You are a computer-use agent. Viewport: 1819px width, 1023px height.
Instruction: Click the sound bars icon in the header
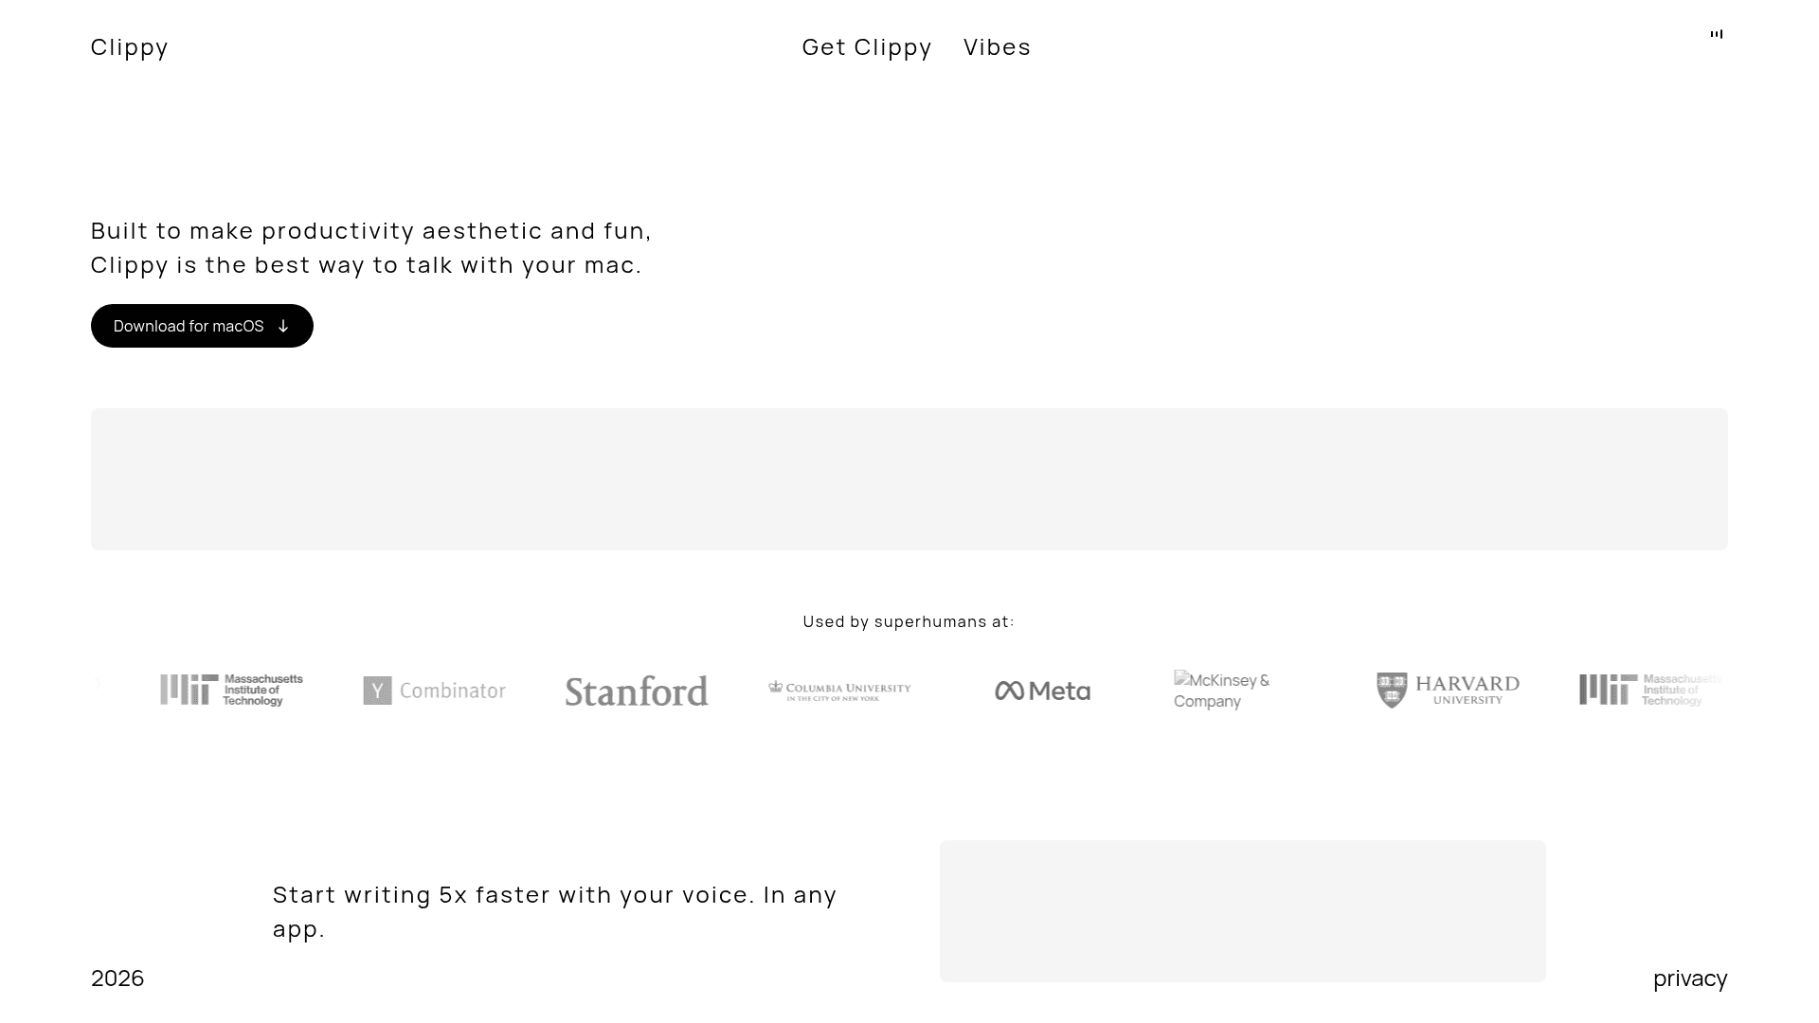tap(1717, 34)
